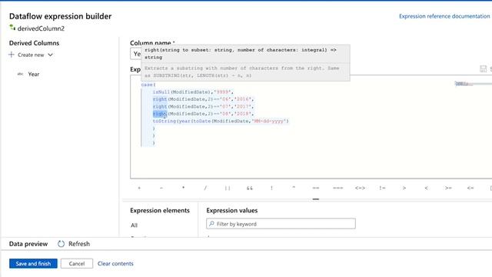Insert the triple equals (===) operator
Viewport: 492px width, 277px height.
338,188
